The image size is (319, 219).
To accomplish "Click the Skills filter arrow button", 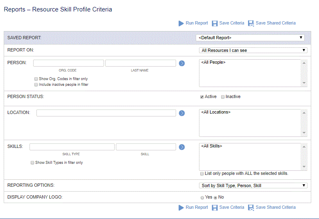I will (x=182, y=147).
